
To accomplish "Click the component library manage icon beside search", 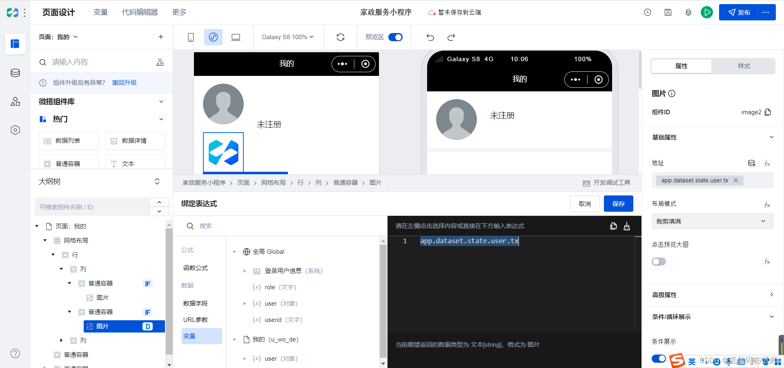I will 160,62.
